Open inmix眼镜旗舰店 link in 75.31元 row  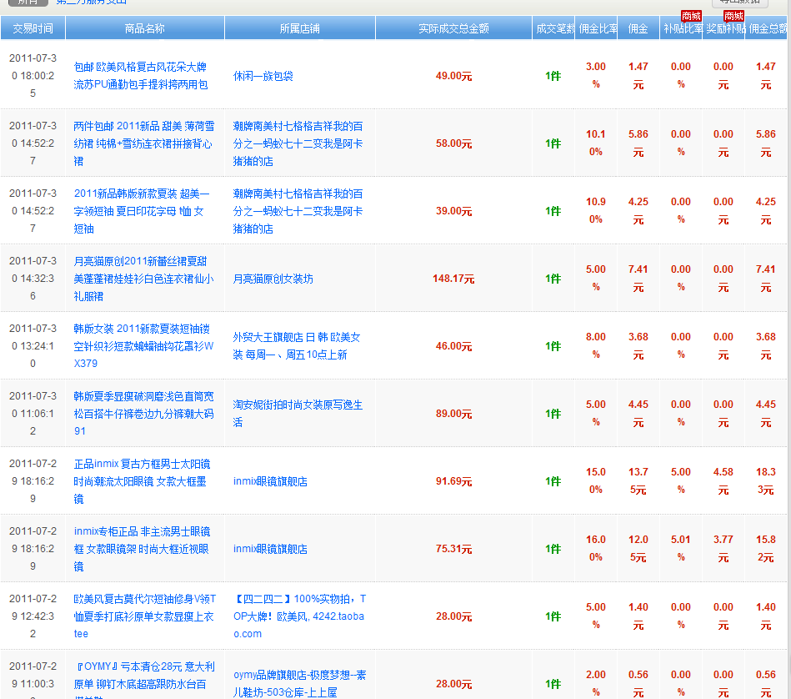[270, 549]
